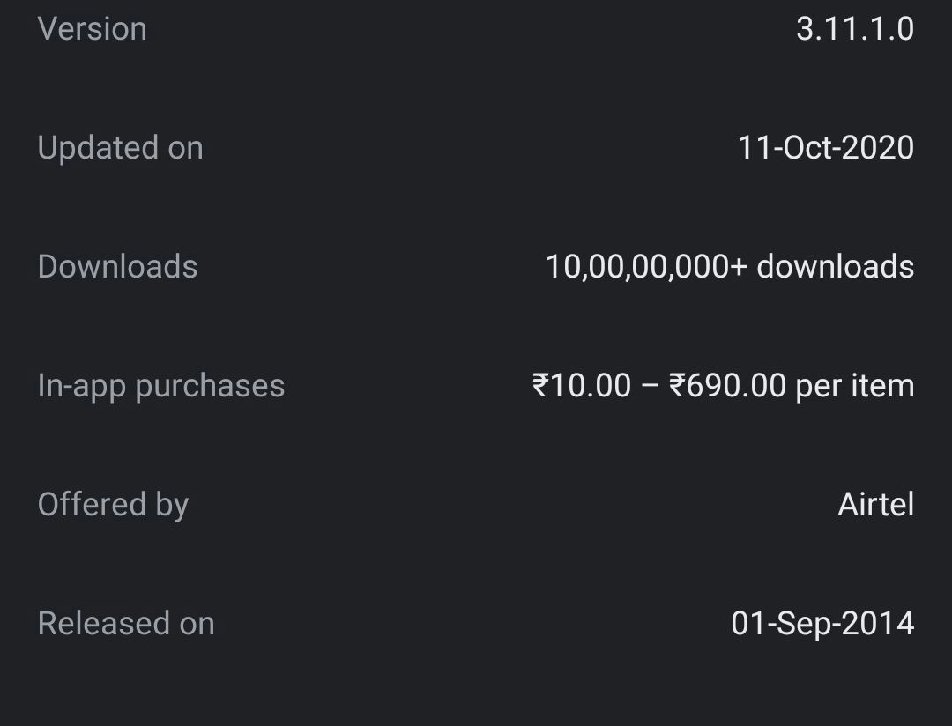
Task: Click the ₹690.00 maximum price
Action: pos(727,386)
